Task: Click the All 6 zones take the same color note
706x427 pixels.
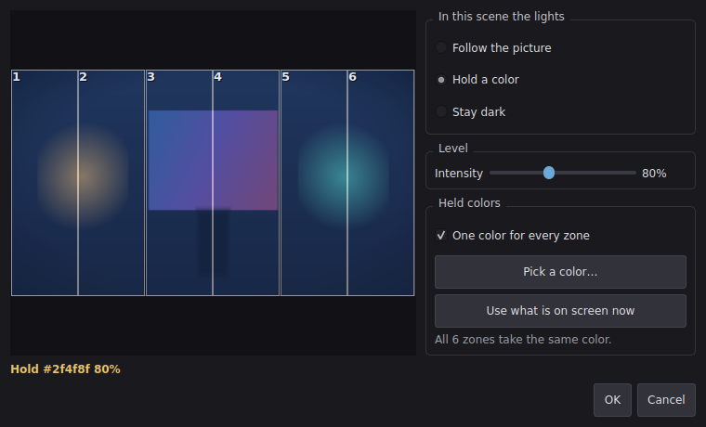Action: point(523,339)
